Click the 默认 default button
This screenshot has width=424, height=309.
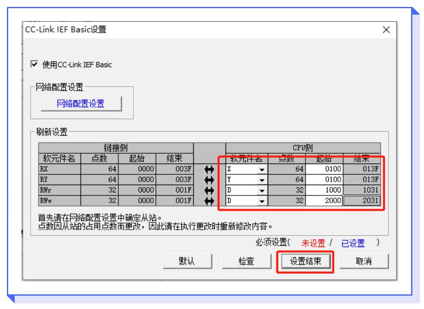[187, 261]
